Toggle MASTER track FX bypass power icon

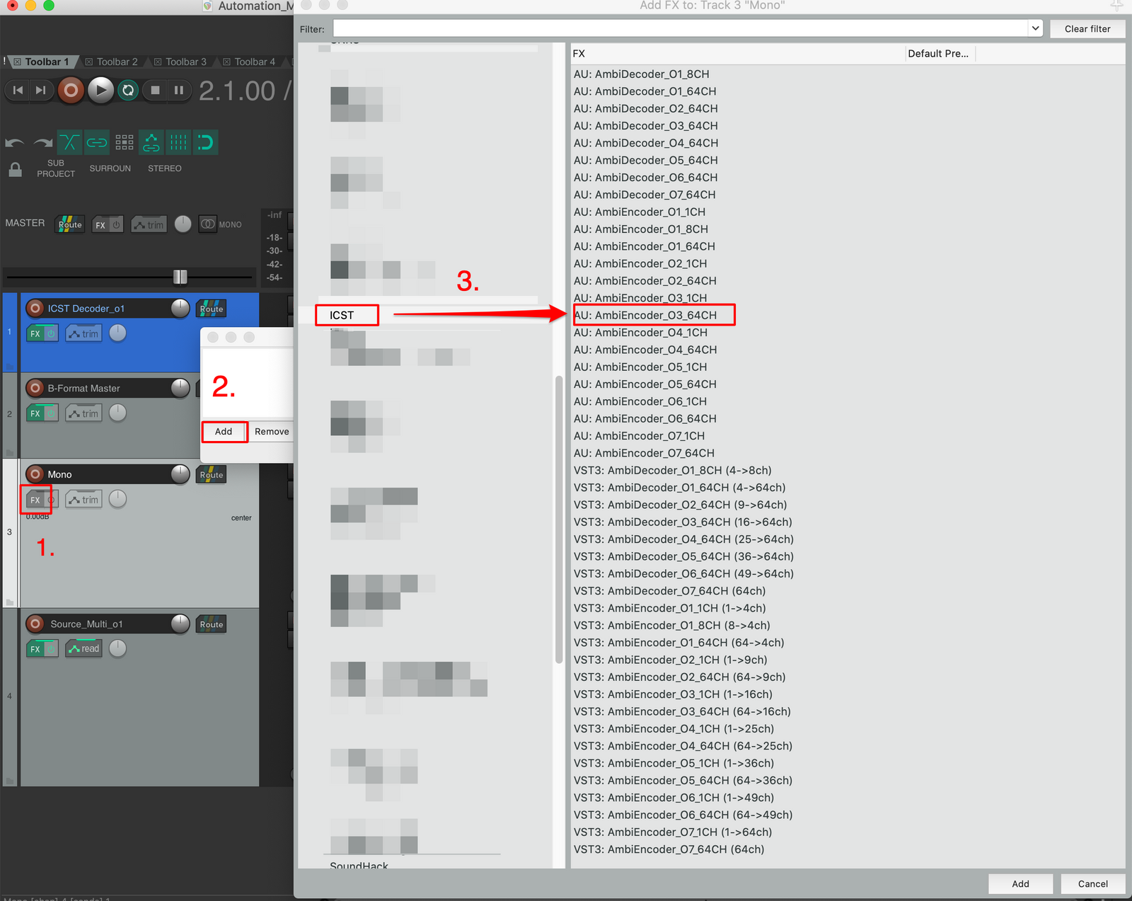pos(117,225)
